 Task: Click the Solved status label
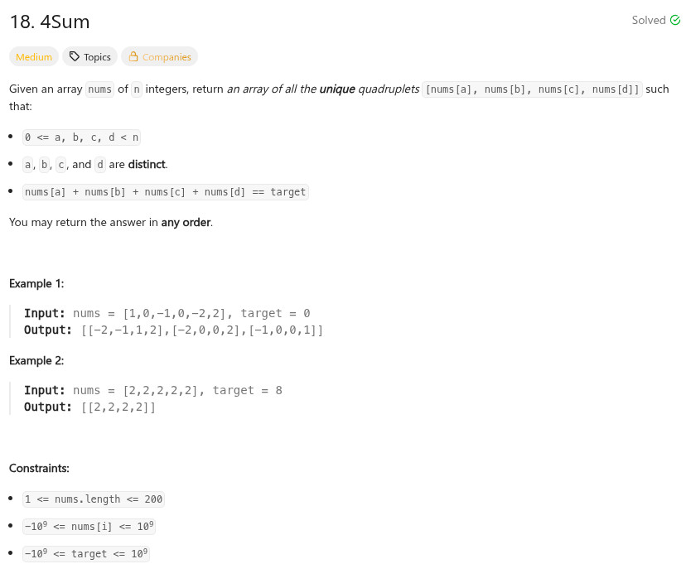pos(648,20)
